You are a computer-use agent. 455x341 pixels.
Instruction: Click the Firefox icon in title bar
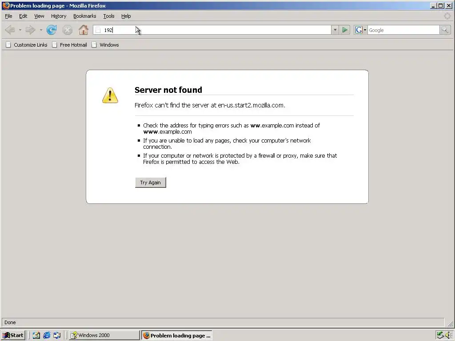tap(6, 5)
